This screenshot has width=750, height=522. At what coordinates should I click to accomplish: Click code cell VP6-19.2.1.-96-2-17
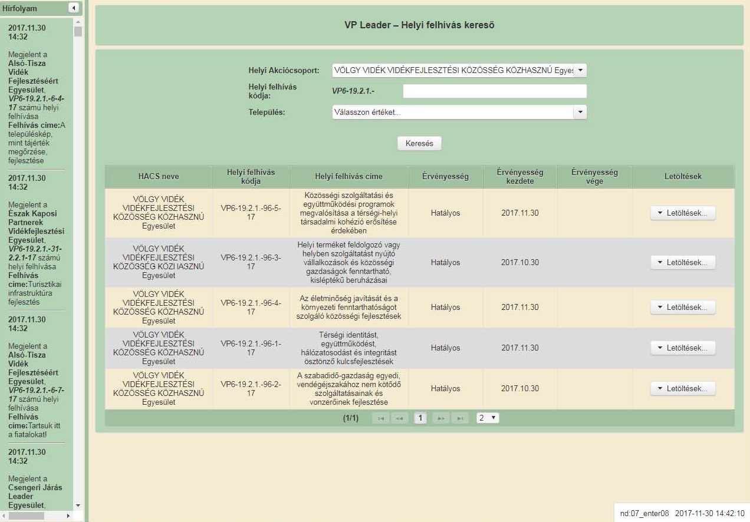point(251,389)
